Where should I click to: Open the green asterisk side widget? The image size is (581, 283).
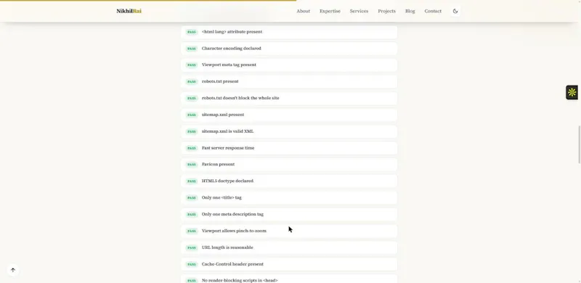(x=572, y=92)
